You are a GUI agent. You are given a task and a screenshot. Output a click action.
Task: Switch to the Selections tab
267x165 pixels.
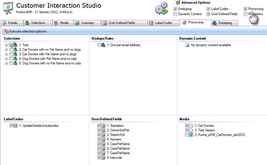38,23
